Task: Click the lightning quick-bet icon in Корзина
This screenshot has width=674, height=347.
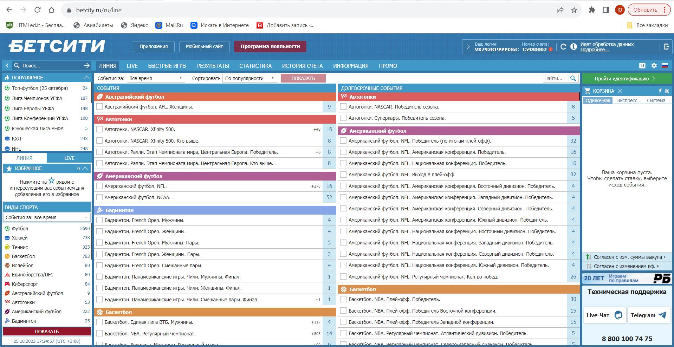Action: (660, 91)
